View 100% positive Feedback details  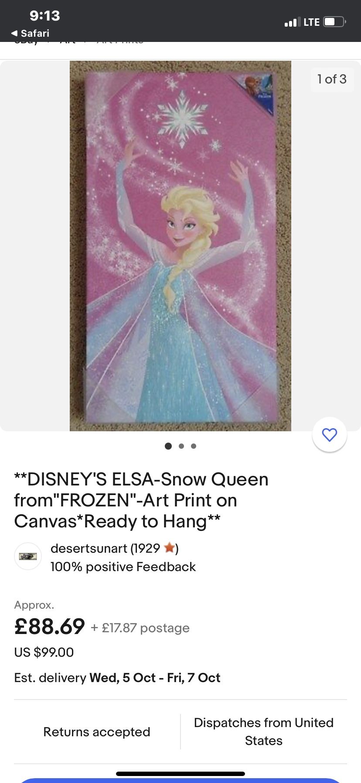123,567
